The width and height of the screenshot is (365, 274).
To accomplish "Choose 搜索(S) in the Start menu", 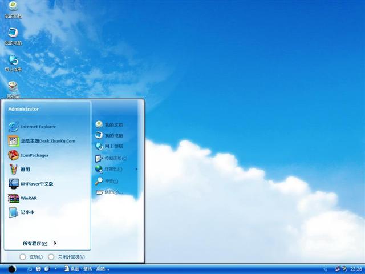I will click(110, 181).
